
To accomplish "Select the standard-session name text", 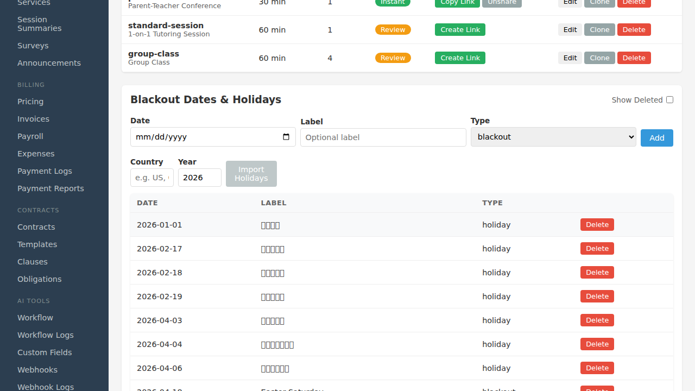I will pyautogui.click(x=166, y=26).
